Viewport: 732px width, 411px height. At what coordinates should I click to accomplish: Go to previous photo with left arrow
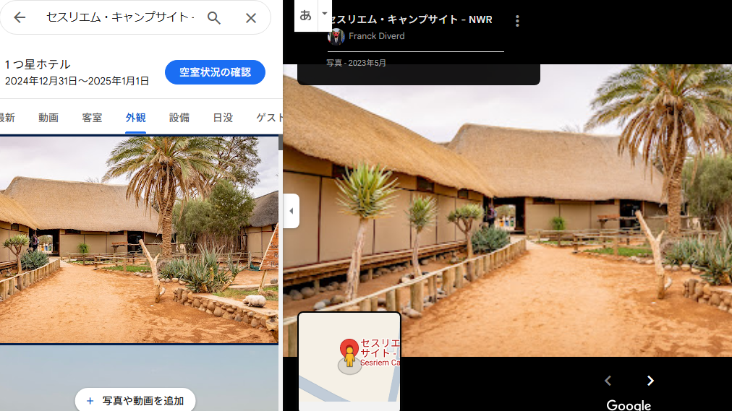pyautogui.click(x=608, y=381)
